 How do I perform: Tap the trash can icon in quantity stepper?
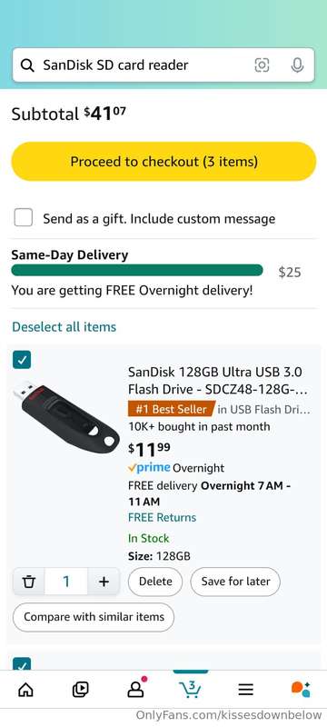tap(29, 582)
